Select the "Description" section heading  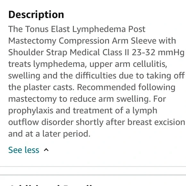36,15
